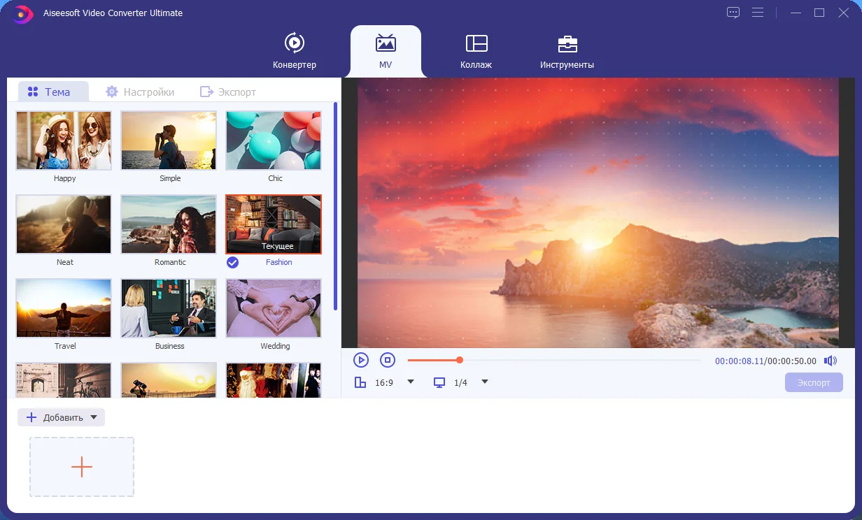Click the aspect ratio layout icon
862x520 pixels.
point(360,382)
